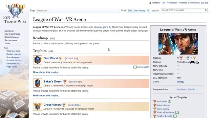Switch to the Discussion tab

(42, 10)
